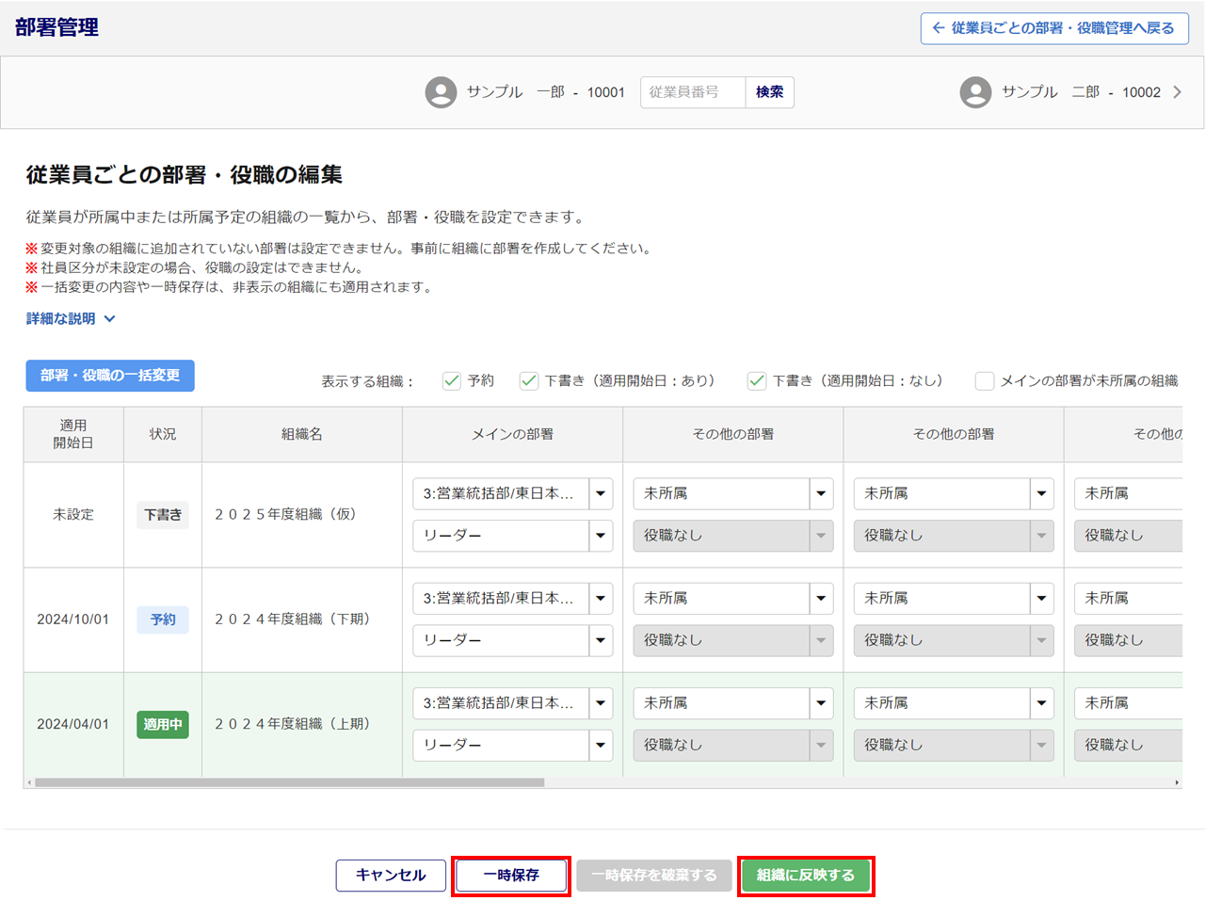Click the 一時保存 button
This screenshot has width=1205, height=901.
tap(511, 875)
